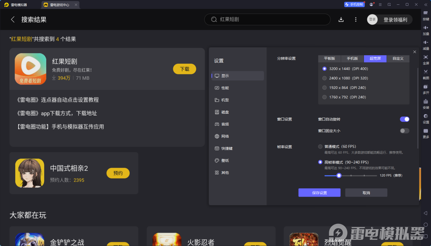
Task: Click the volume up icon in sidebar
Action: [425, 29]
